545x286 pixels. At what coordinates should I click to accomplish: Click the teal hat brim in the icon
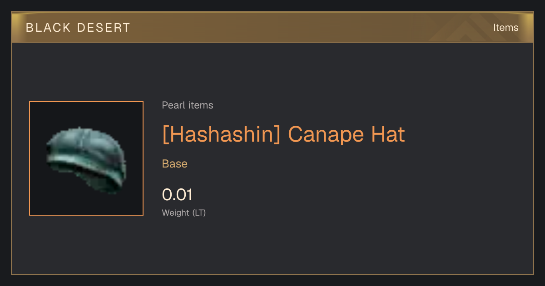pos(84,166)
